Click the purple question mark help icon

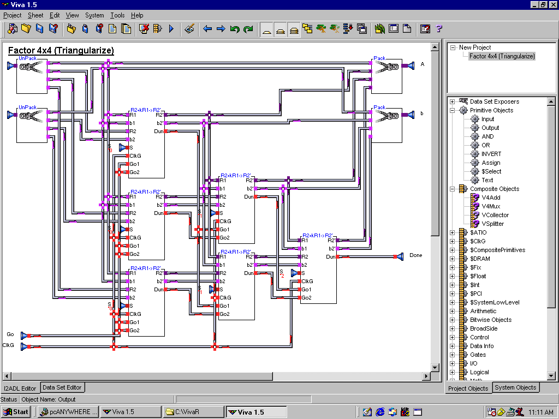(x=438, y=29)
